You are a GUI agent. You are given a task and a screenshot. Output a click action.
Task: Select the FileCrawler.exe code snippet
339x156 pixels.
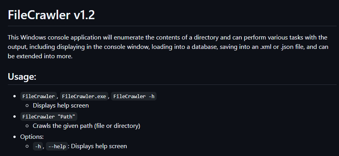tap(84, 96)
